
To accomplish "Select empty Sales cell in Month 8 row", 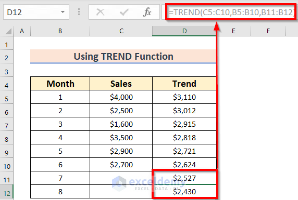I will pos(121,192).
